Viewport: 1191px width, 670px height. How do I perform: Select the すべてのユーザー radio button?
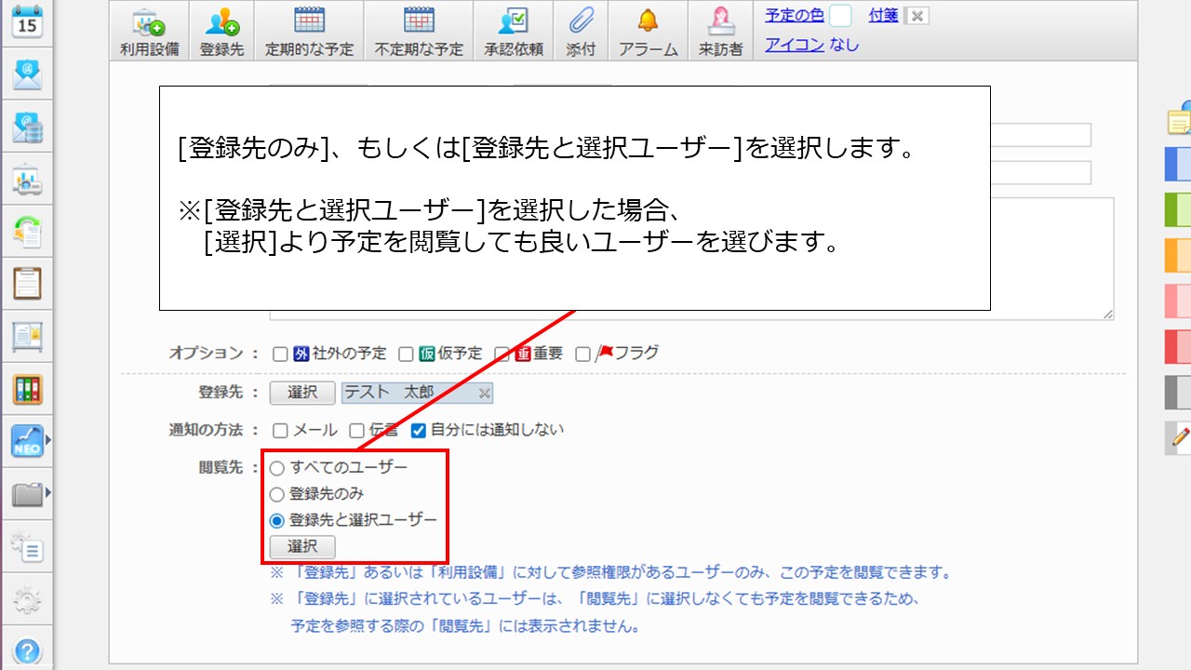click(x=277, y=468)
